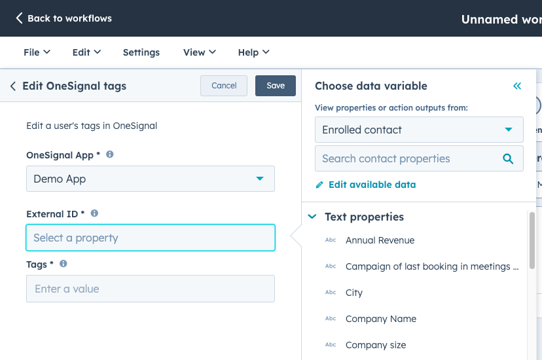The height and width of the screenshot is (360, 542).
Task: Click Abc icon beside Company size
Action: coord(331,345)
